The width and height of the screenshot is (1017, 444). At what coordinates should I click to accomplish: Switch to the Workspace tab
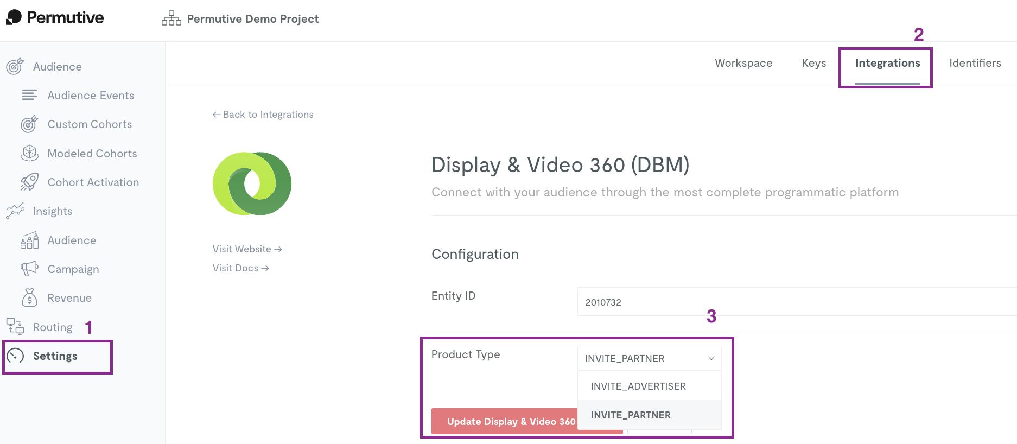[743, 63]
